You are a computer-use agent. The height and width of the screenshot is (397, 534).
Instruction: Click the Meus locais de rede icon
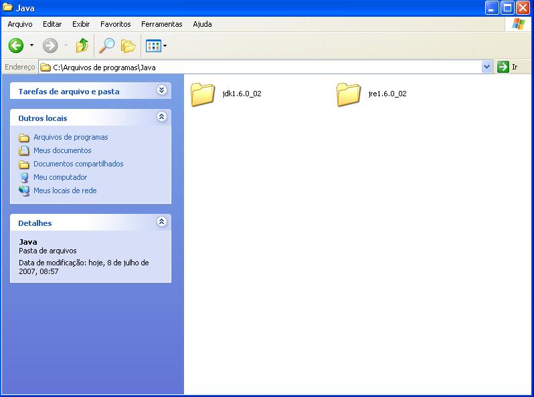[x=24, y=191]
